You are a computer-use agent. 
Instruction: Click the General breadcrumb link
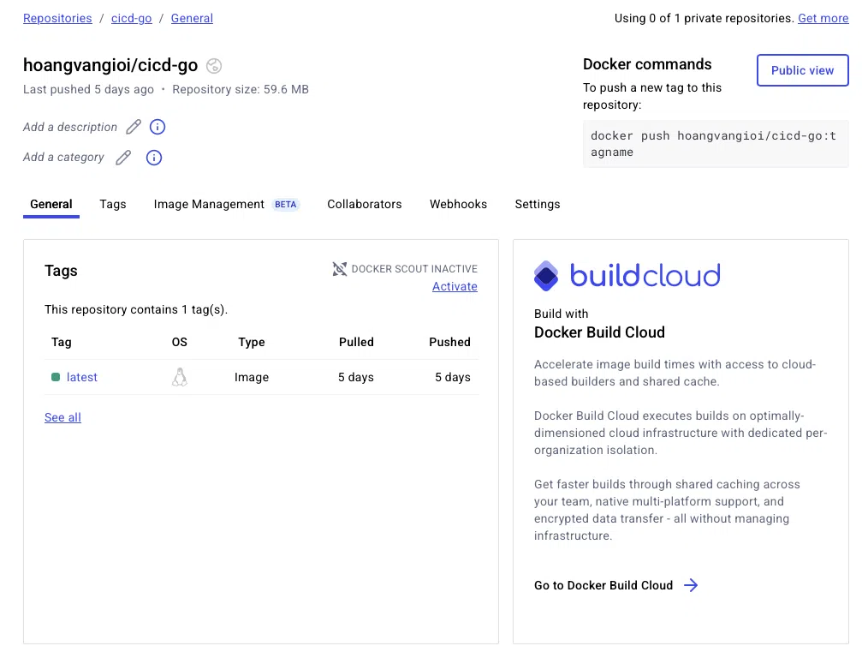192,18
